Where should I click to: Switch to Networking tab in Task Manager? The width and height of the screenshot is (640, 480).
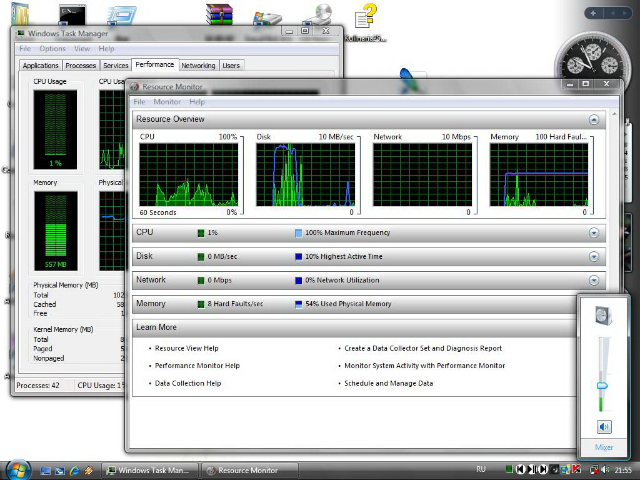(x=198, y=66)
